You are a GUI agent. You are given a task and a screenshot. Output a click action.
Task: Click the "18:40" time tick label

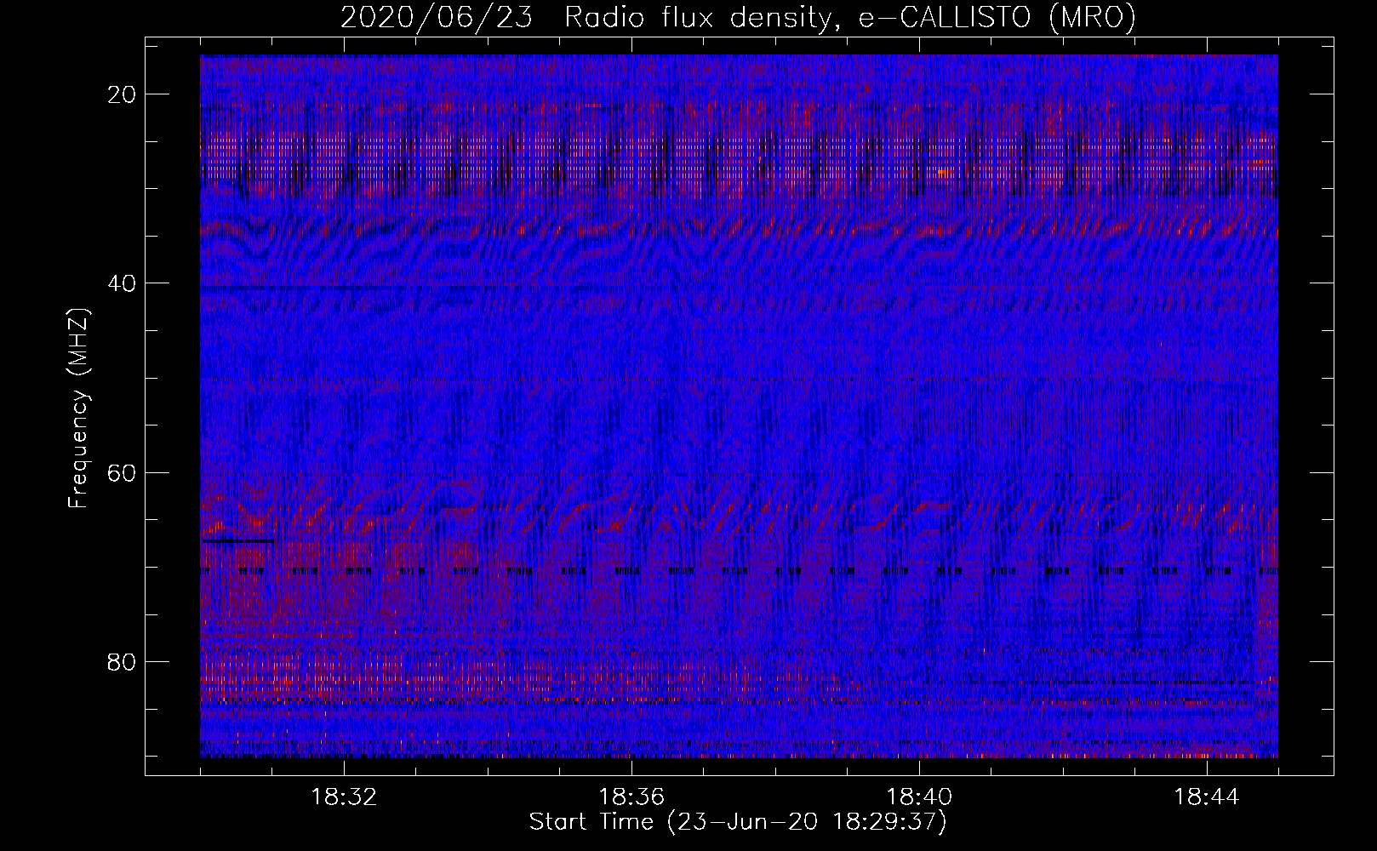pyautogui.click(x=919, y=797)
